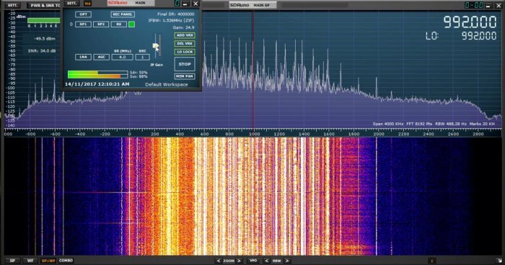This screenshot has width=505, height=265.
Task: Toggle AGC in the Main panel
Action: [101, 57]
